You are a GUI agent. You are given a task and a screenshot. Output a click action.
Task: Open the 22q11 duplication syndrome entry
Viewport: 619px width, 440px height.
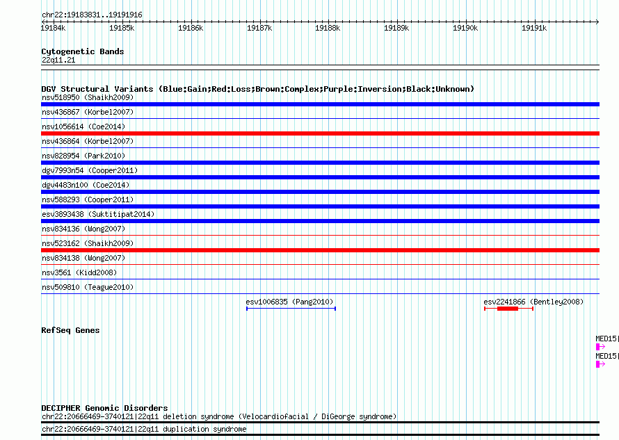point(144,430)
